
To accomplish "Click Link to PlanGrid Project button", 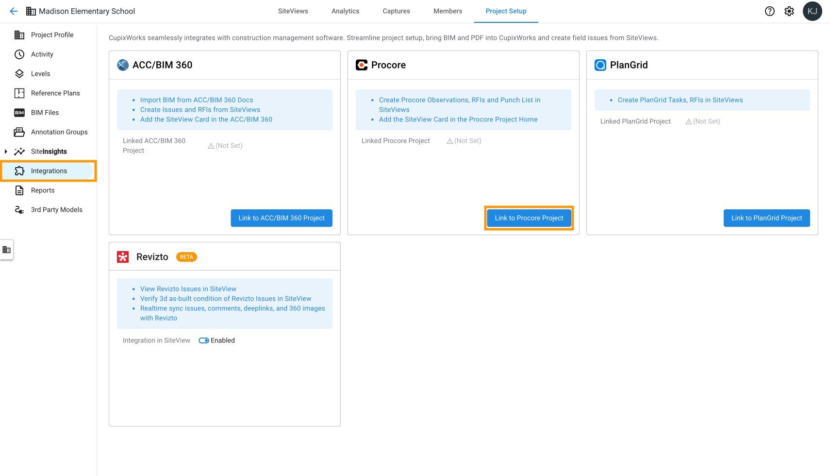I will pos(767,218).
